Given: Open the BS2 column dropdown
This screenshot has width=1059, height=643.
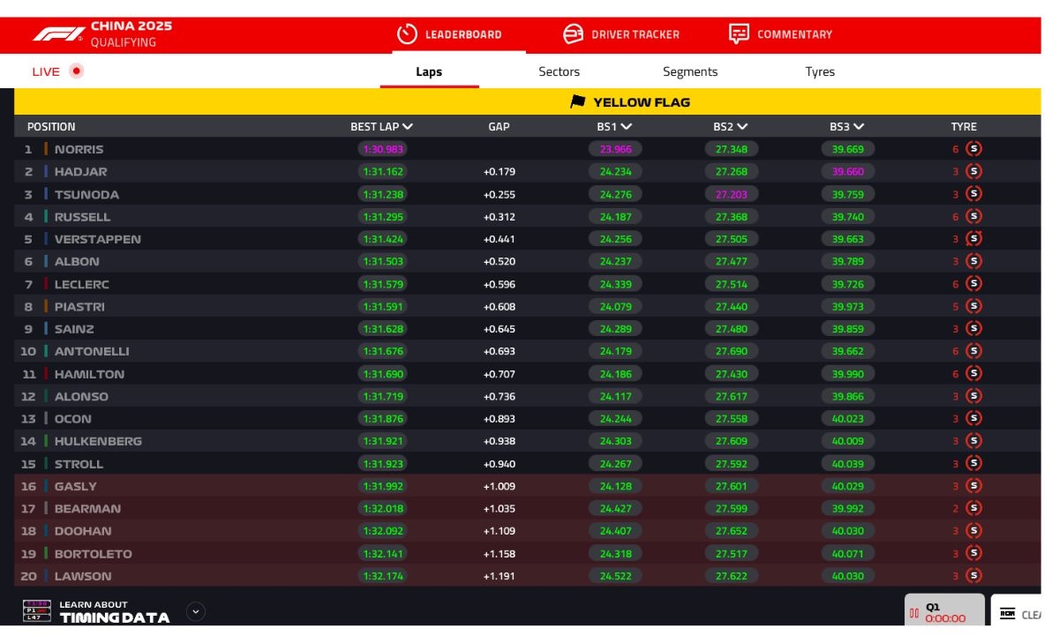Looking at the screenshot, I should tap(742, 127).
